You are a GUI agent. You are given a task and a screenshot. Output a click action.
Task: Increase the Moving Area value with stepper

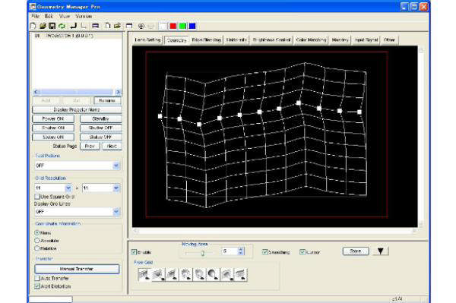point(240,249)
